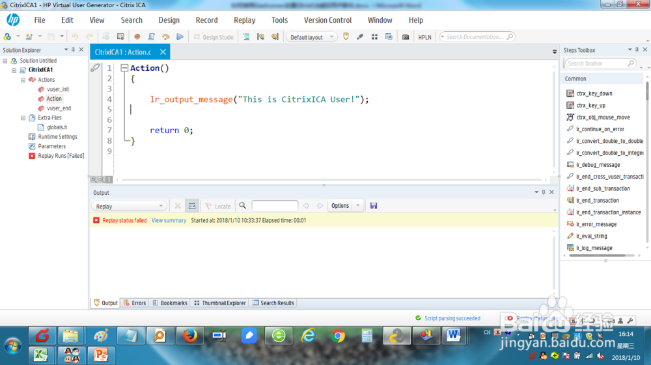
Task: Click the Design Studio button
Action: click(214, 37)
